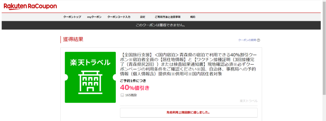This screenshot has width=326, height=121.
Task: Open the 全国旅行支援 coupon title text
Action: point(188,64)
